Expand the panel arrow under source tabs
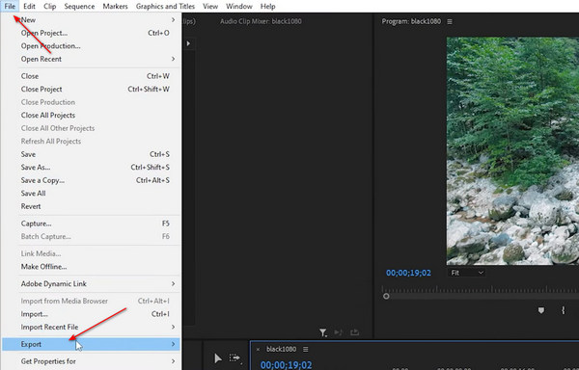 pyautogui.click(x=188, y=43)
